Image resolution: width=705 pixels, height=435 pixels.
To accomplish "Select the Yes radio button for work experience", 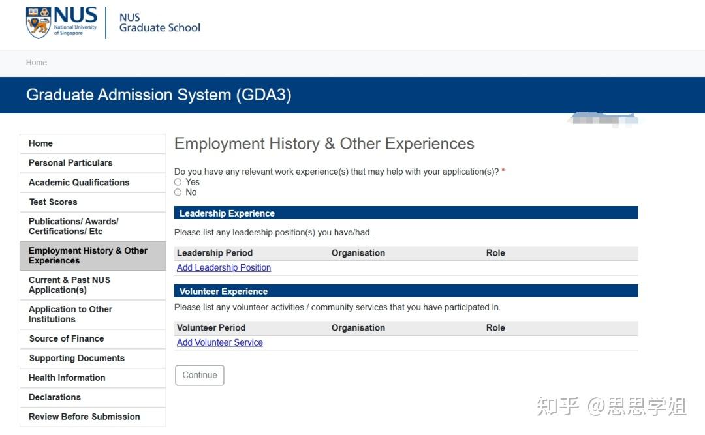I will pyautogui.click(x=178, y=182).
